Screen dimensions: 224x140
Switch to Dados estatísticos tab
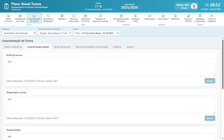[13, 47]
